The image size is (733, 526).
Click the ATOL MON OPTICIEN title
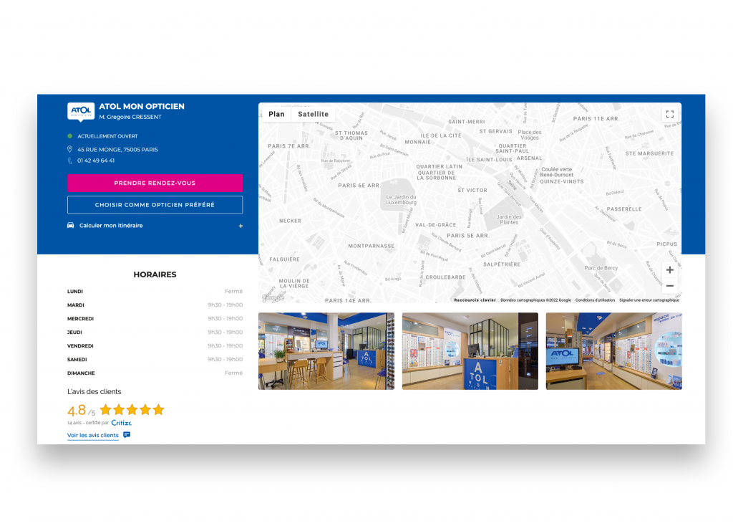click(x=142, y=106)
